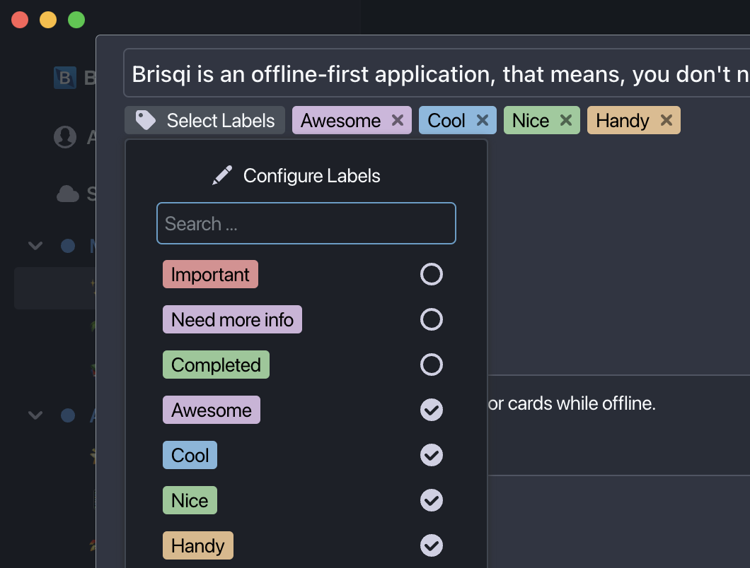Open the user account avatar icon
The height and width of the screenshot is (568, 750).
[65, 137]
